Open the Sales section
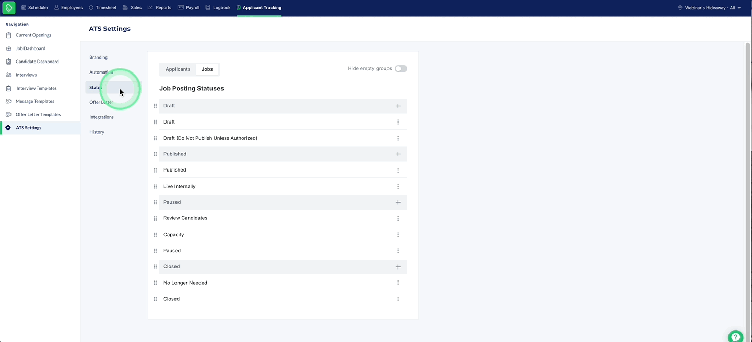The image size is (752, 342). pyautogui.click(x=132, y=8)
